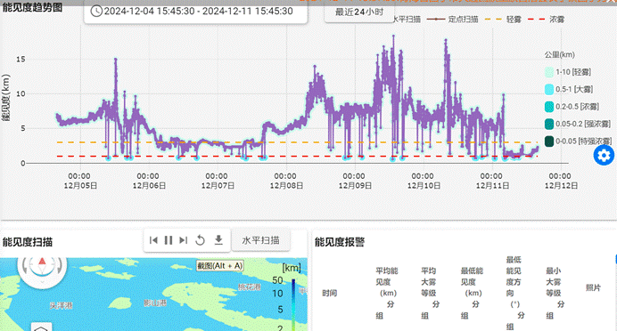Image resolution: width=617 pixels, height=331 pixels.
Task: Toggle the 浓雾 red dashed legend entry
Action: tap(547, 19)
